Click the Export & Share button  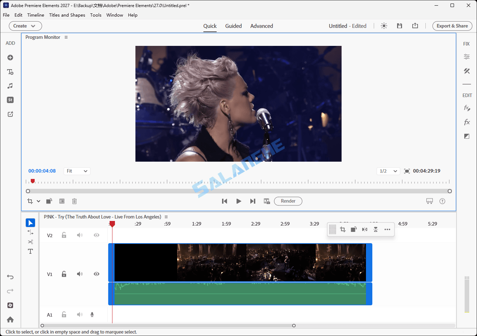click(452, 26)
